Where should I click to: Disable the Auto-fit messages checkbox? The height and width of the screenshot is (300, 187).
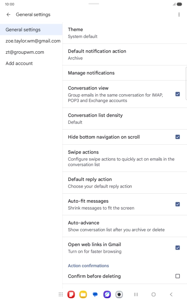pos(178,204)
